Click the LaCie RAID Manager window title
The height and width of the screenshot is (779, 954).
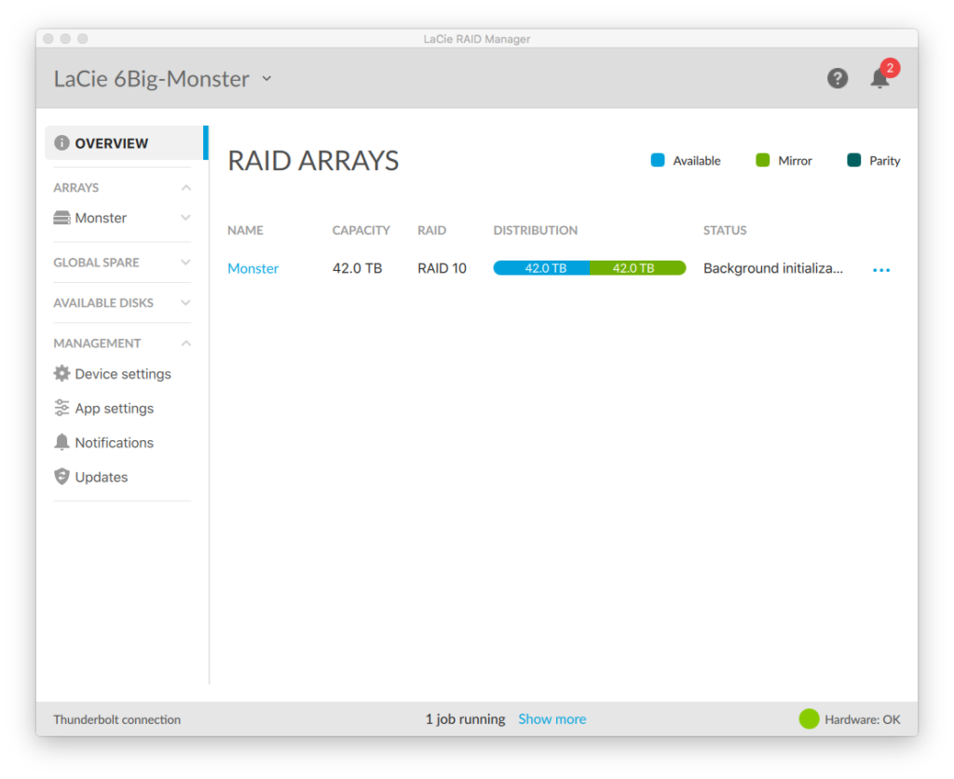click(477, 39)
